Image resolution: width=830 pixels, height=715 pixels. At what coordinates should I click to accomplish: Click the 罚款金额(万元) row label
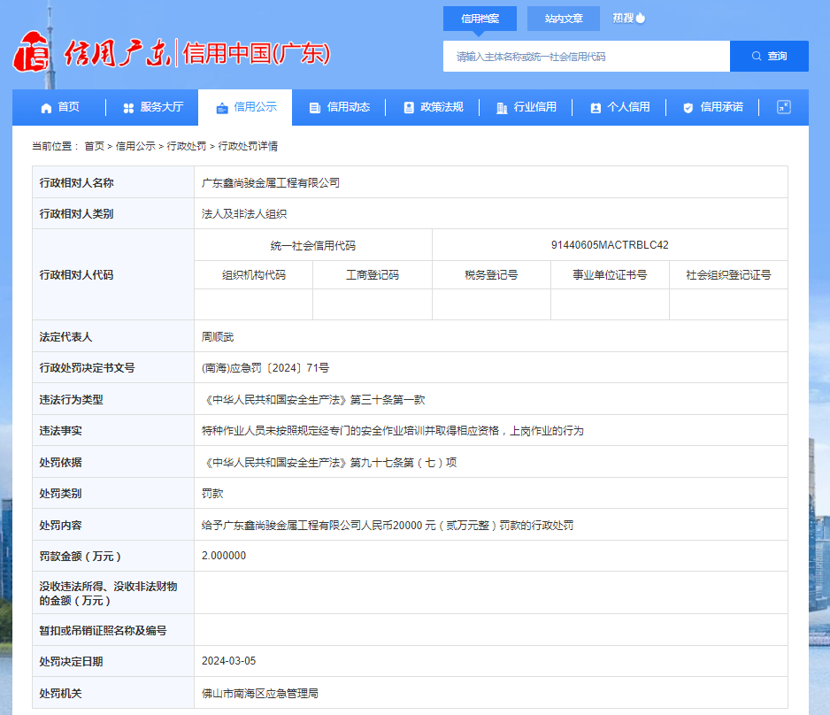[x=80, y=557]
